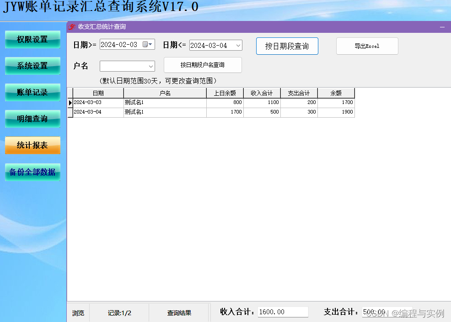The height and width of the screenshot is (322, 451).
Task: Click the app logo icon in window title
Action: click(x=71, y=27)
